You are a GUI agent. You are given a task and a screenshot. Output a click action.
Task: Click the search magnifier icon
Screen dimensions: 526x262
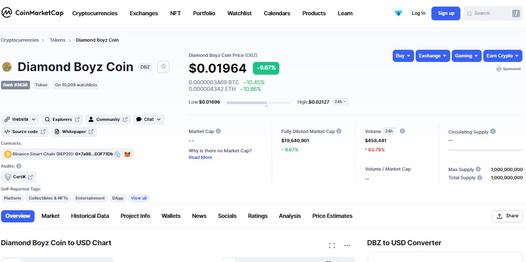click(x=470, y=13)
